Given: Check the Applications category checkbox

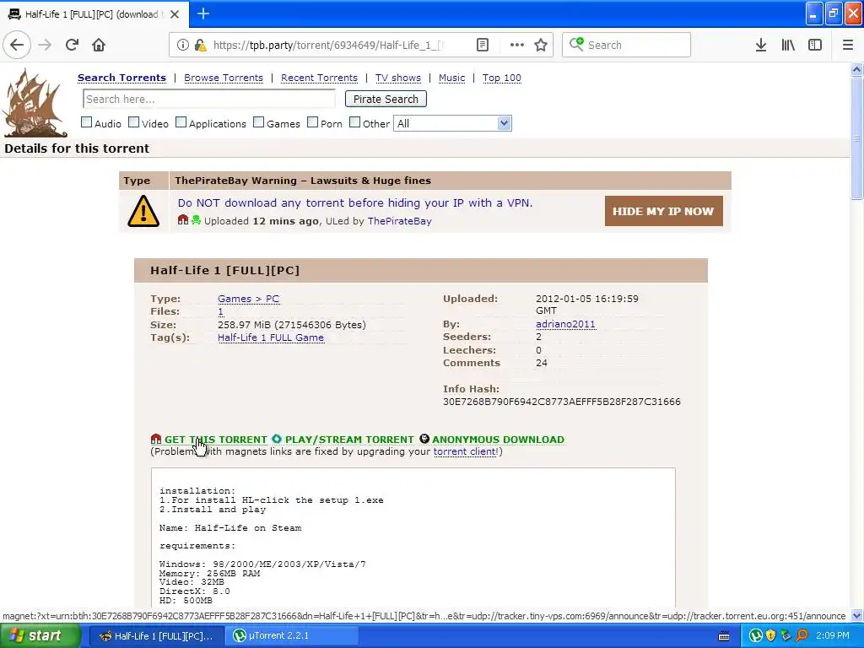Looking at the screenshot, I should click(x=181, y=122).
